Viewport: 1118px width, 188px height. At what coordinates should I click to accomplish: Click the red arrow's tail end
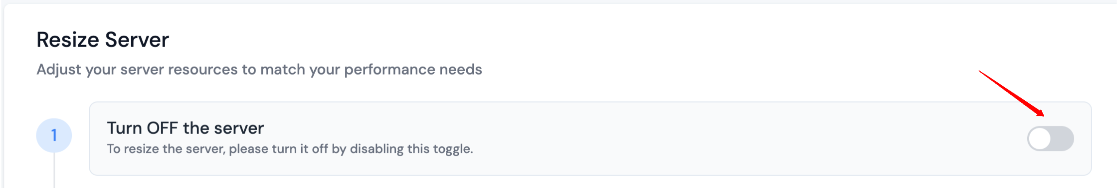(980, 72)
